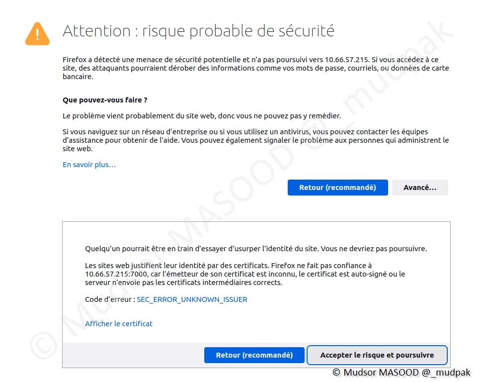Screen dimensions: 481x383
Task: Click the "Code d'erreur :" label
Action: tap(110, 299)
